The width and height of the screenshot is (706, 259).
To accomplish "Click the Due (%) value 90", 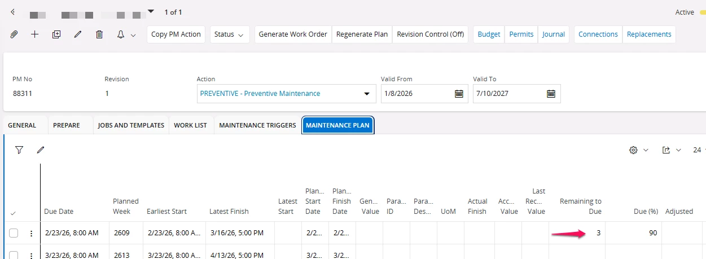I will pyautogui.click(x=652, y=233).
